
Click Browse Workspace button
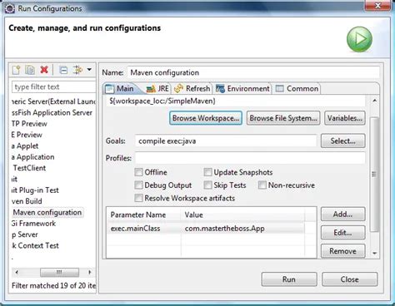[x=206, y=118]
